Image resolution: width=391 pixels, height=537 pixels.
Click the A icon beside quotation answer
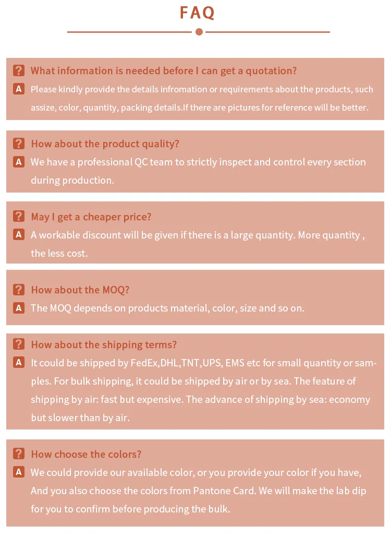click(x=19, y=89)
